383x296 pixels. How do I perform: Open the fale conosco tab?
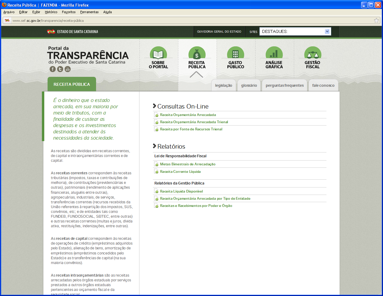[323, 85]
